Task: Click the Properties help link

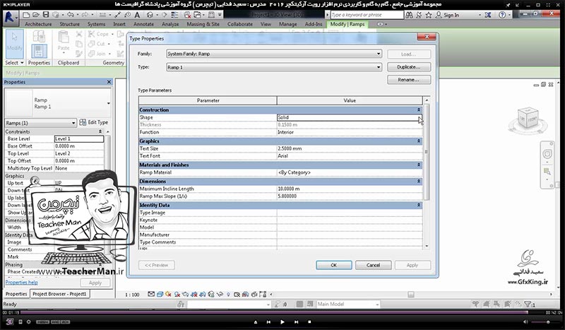Action: (22, 283)
